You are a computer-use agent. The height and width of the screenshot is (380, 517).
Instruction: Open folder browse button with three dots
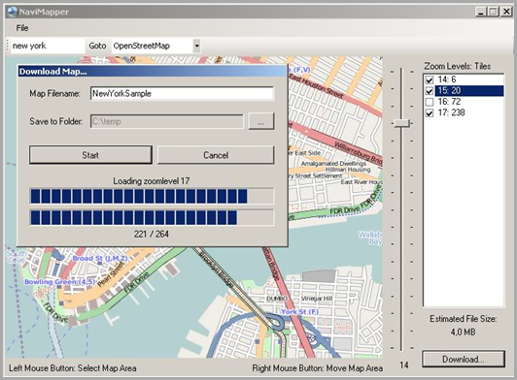tap(261, 121)
